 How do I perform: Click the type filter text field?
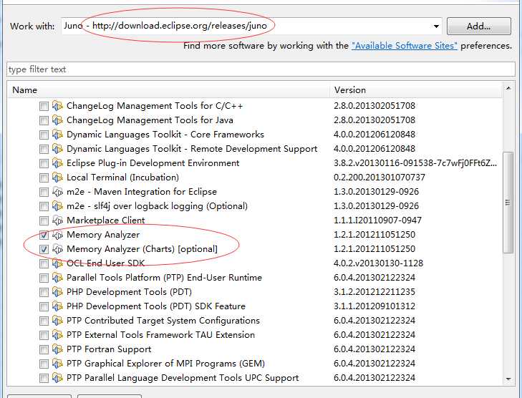(261, 69)
